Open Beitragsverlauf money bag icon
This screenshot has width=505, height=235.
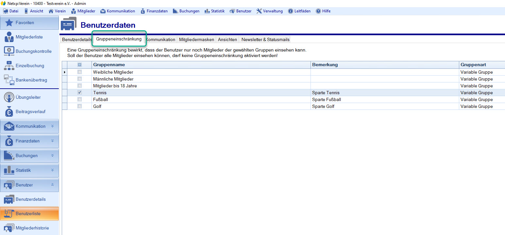(x=9, y=111)
